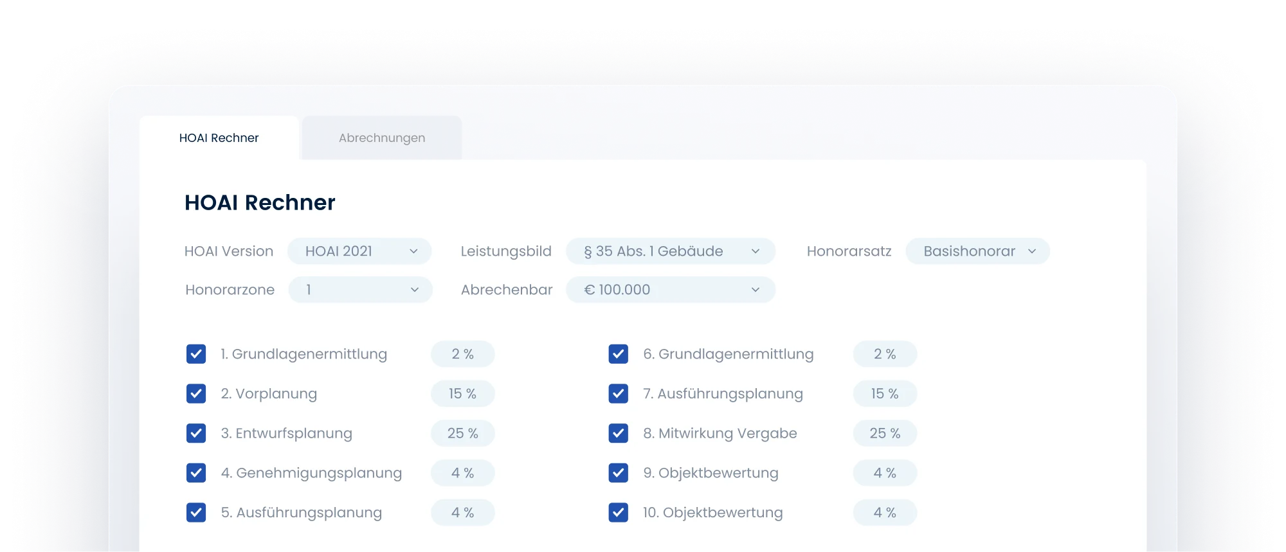Image resolution: width=1286 pixels, height=552 pixels.
Task: Select the 4 % value for 9. Objektbewertung
Action: click(x=885, y=473)
